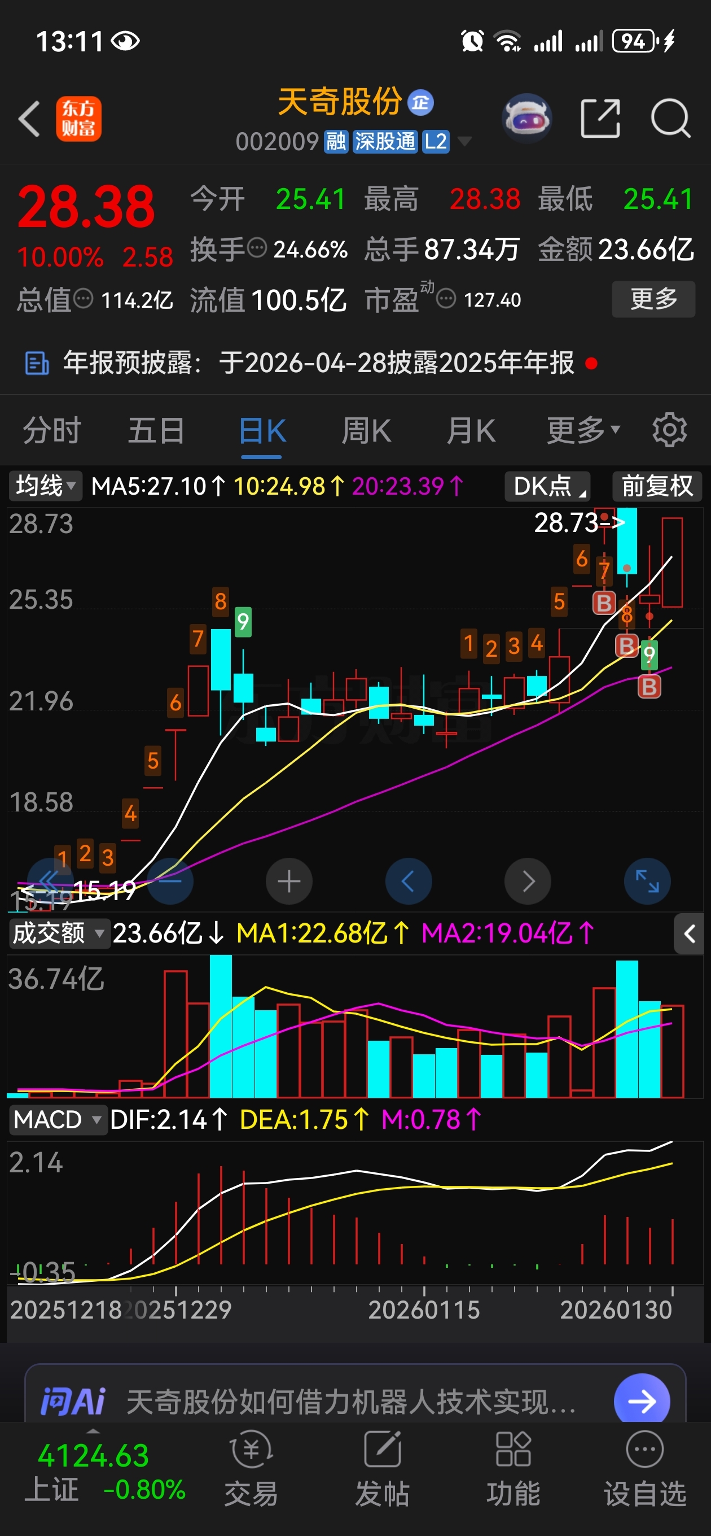Send the 问AI question arrow button
The height and width of the screenshot is (1536, 711).
[x=642, y=1400]
